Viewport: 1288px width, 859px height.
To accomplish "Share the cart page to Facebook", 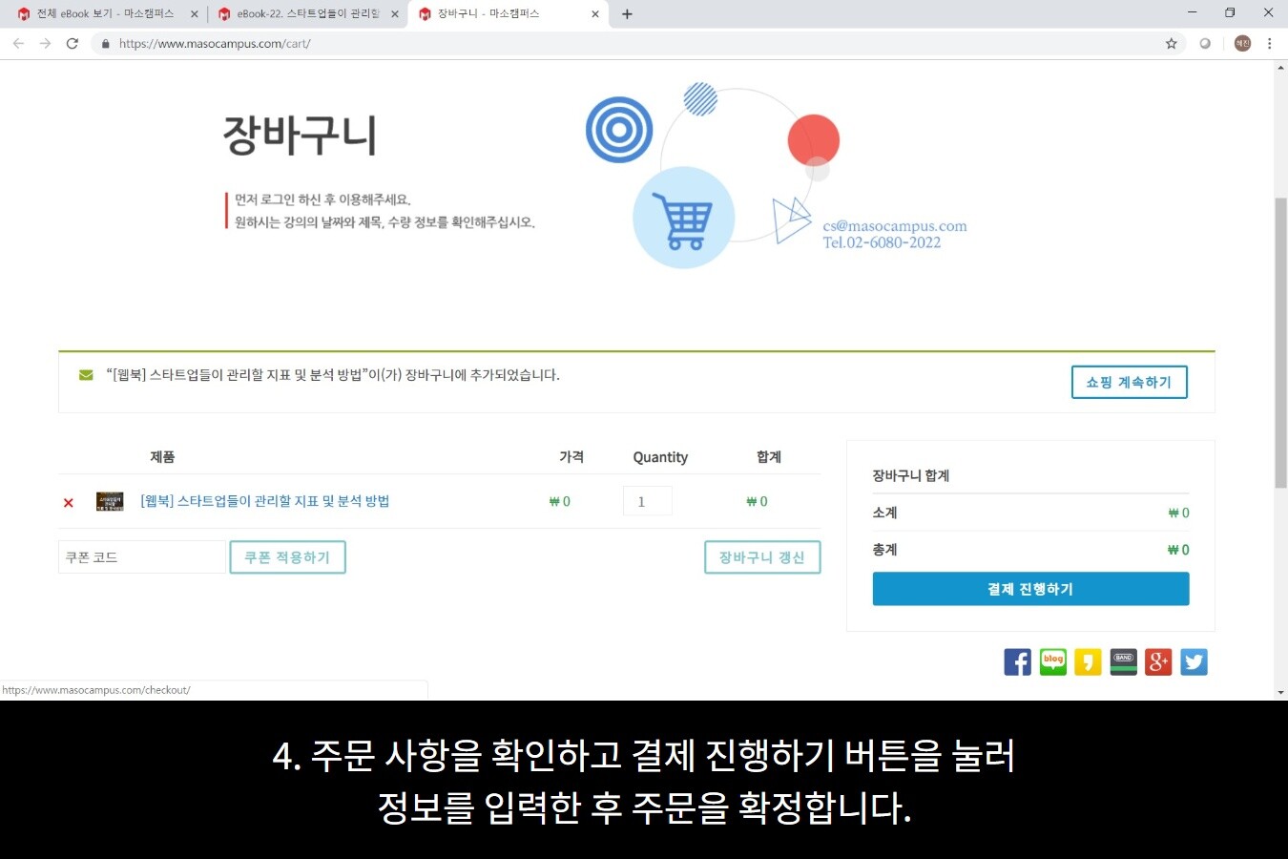I will 1017,661.
